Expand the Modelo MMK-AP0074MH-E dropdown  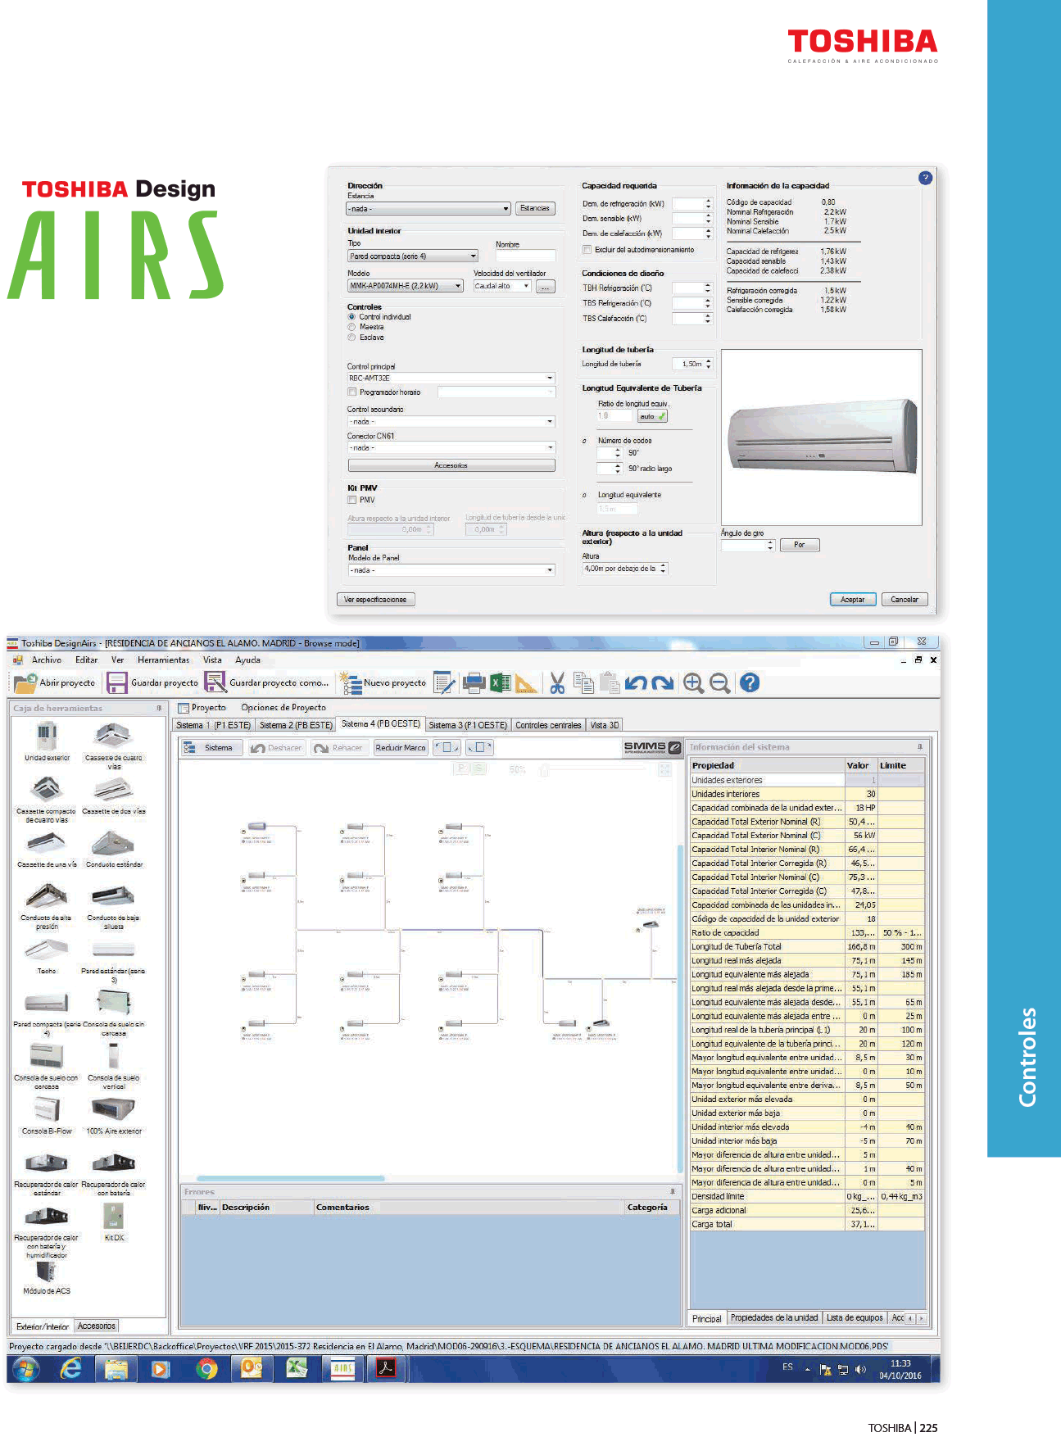point(406,286)
